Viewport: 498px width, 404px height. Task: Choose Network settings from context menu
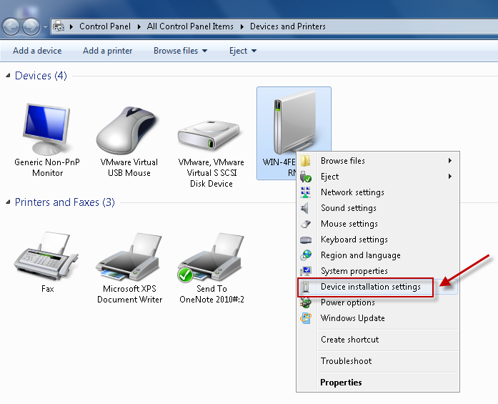click(378, 192)
